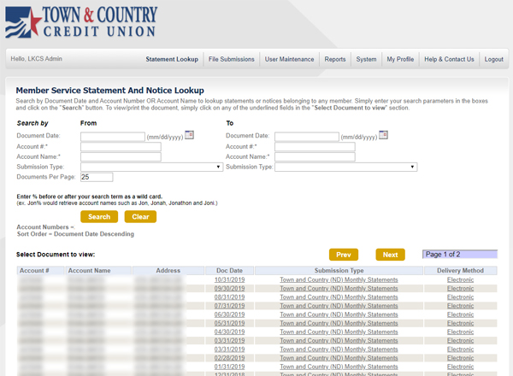Open the 05/31/2019 document date link

229,323
